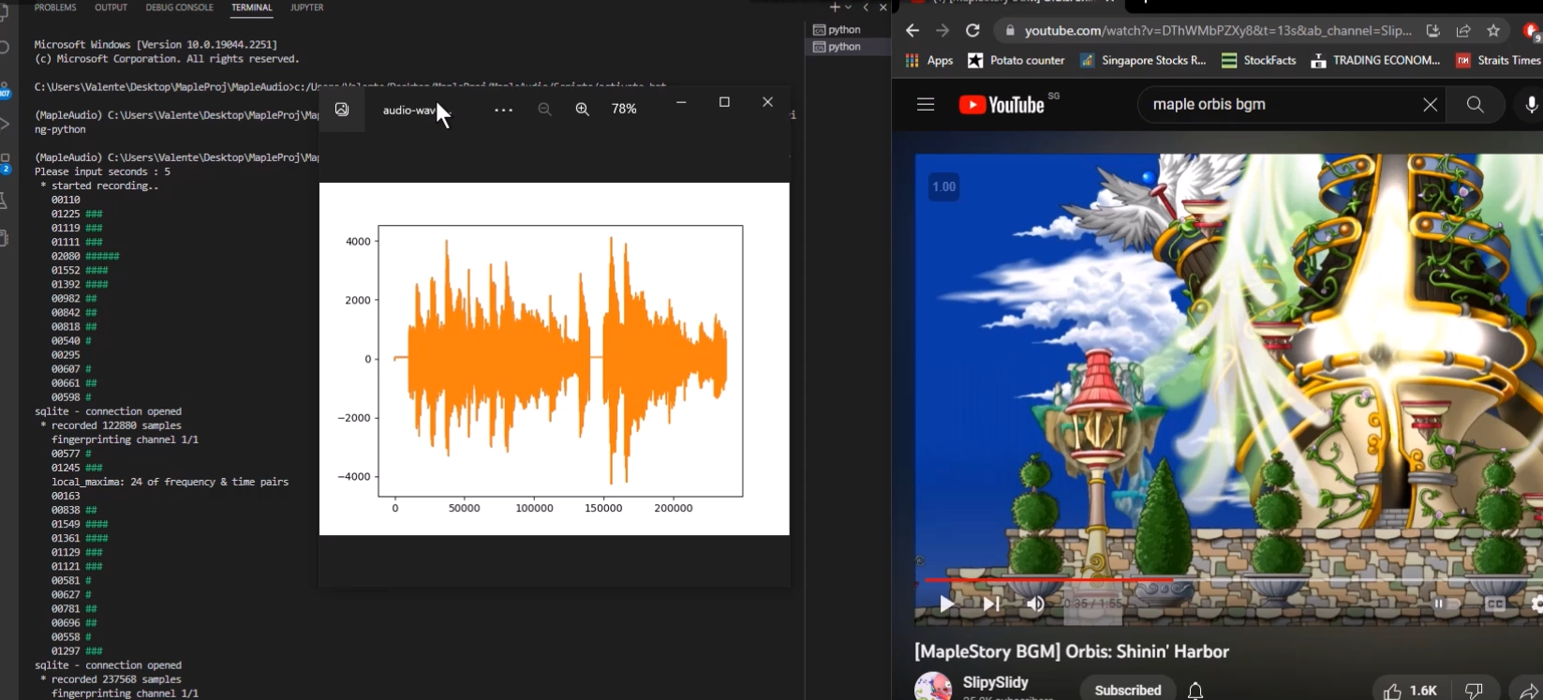
Task: Open VS Code Testing flask icon
Action: 4,201
